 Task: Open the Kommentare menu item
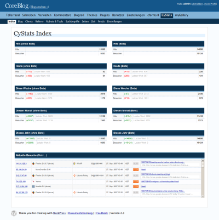(62, 15)
